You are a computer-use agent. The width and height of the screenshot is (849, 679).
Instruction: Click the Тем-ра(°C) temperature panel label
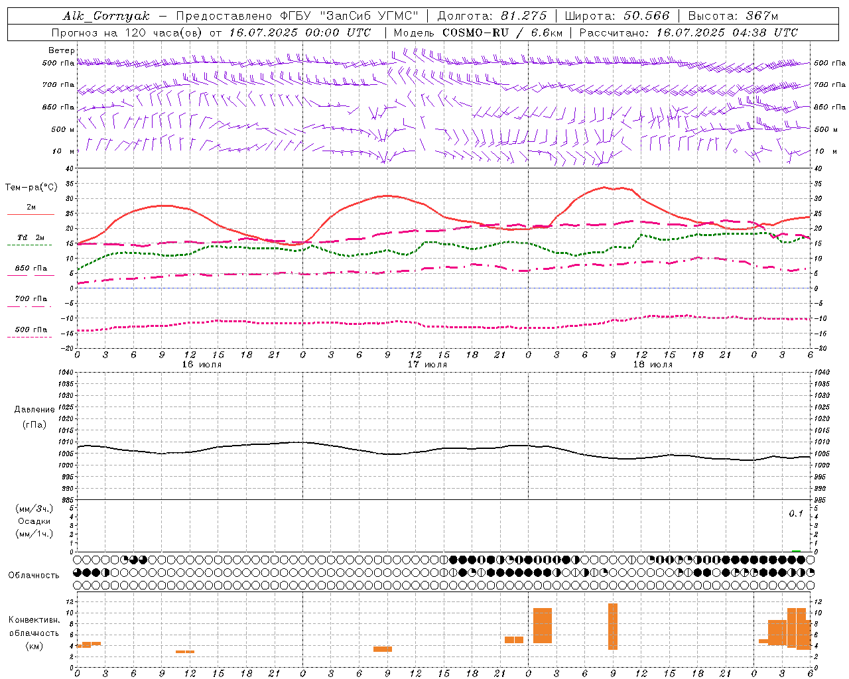31,188
